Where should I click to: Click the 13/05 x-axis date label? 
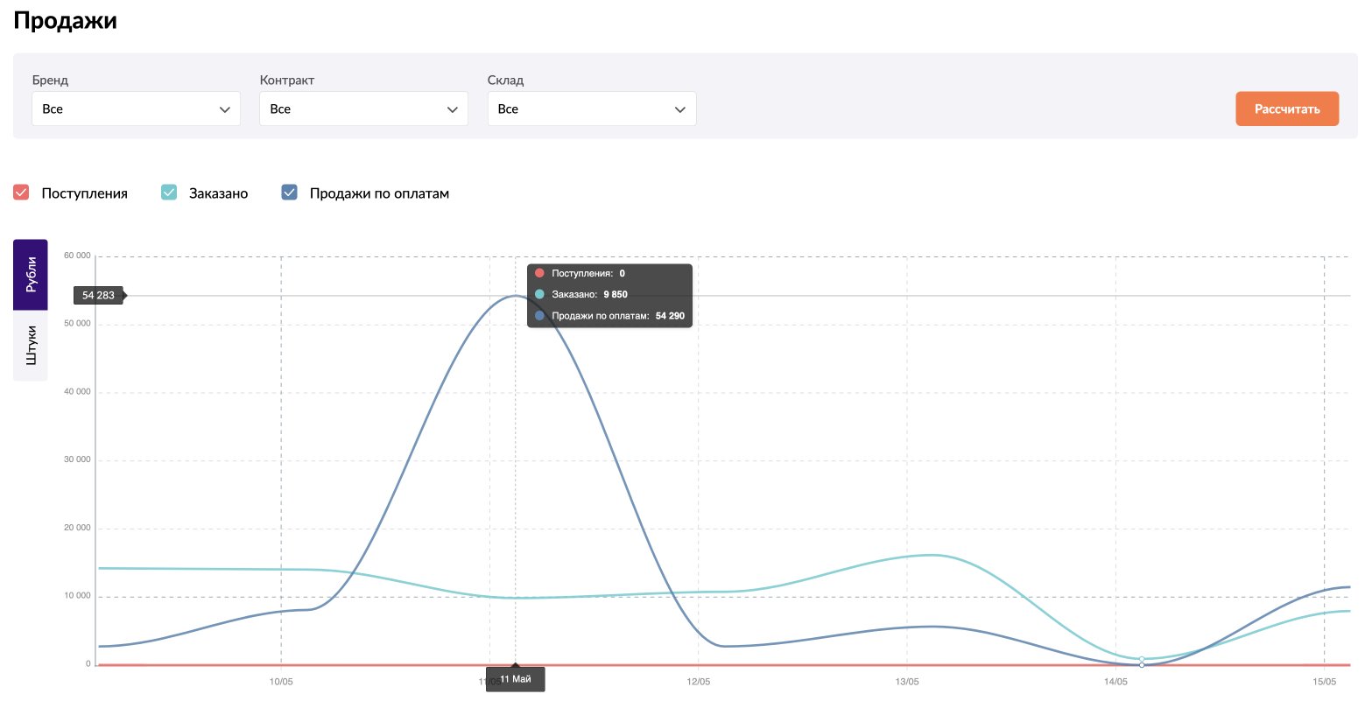click(907, 682)
